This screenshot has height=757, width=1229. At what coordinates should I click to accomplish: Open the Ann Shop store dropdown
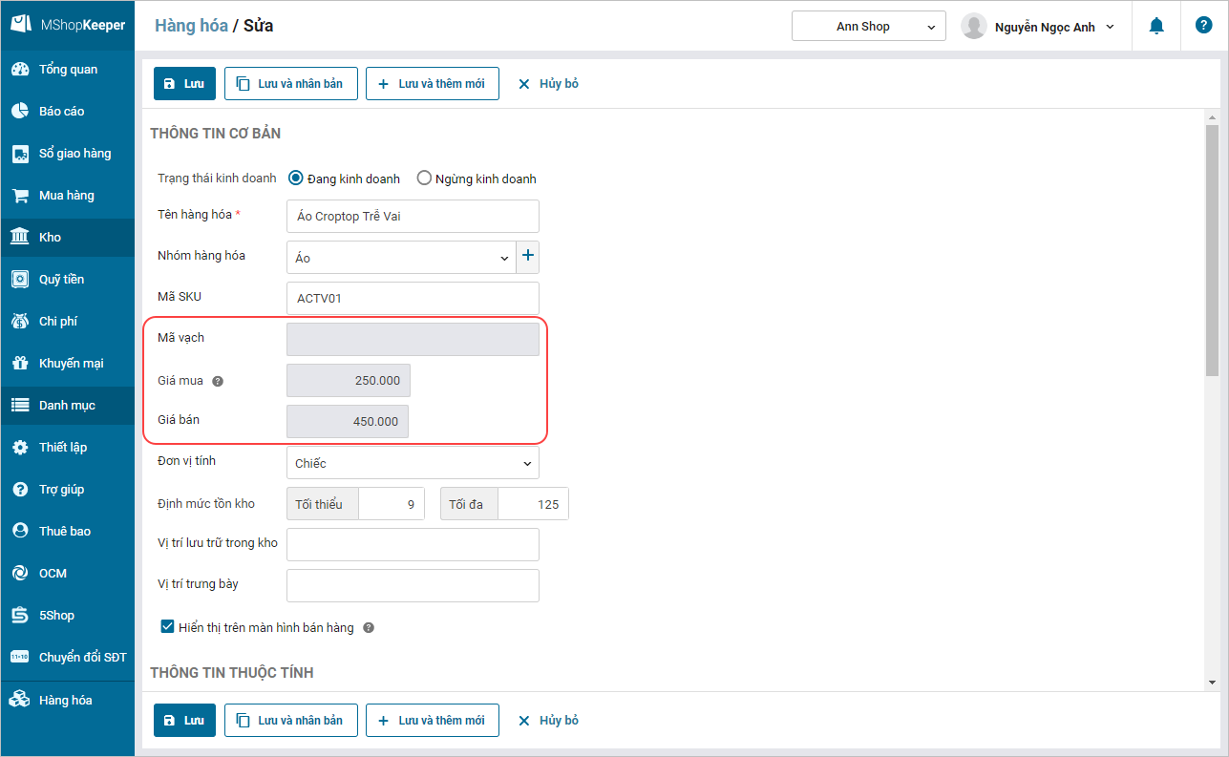point(868,27)
